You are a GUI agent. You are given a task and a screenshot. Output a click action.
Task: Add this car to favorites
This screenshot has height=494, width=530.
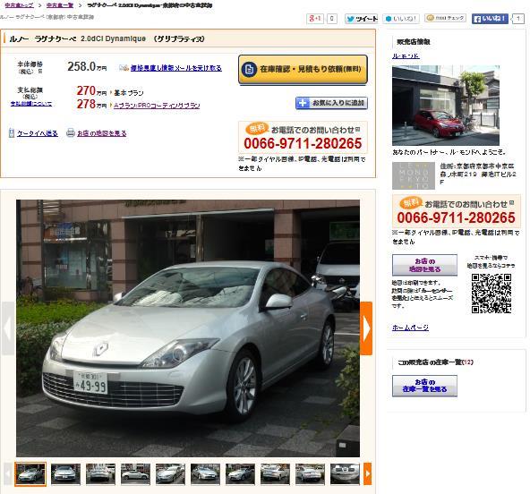(331, 103)
